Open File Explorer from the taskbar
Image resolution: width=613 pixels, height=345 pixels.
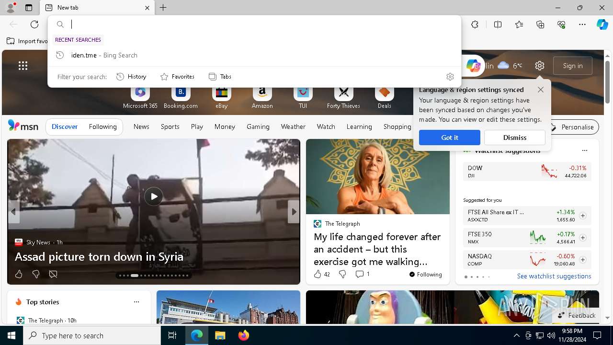click(220, 335)
